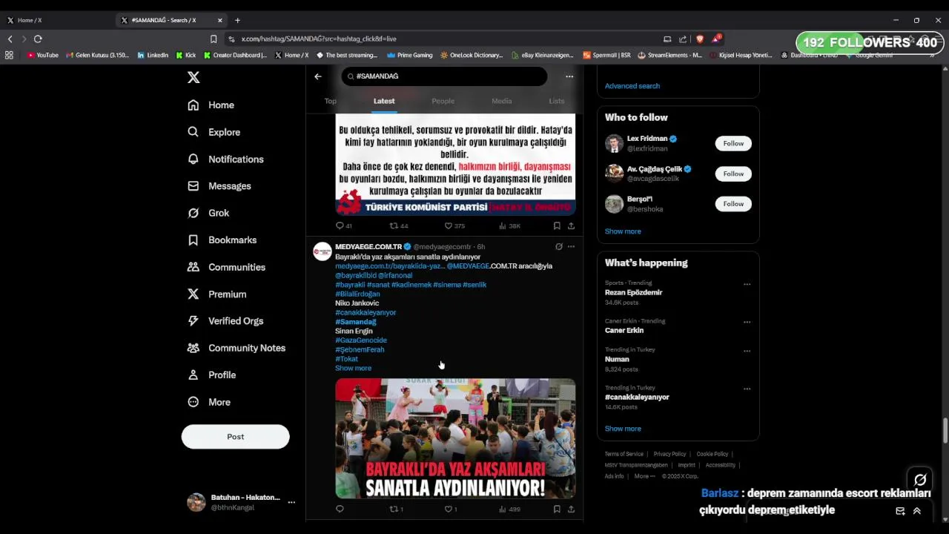Switch to the People tab
The image size is (949, 534).
click(443, 101)
